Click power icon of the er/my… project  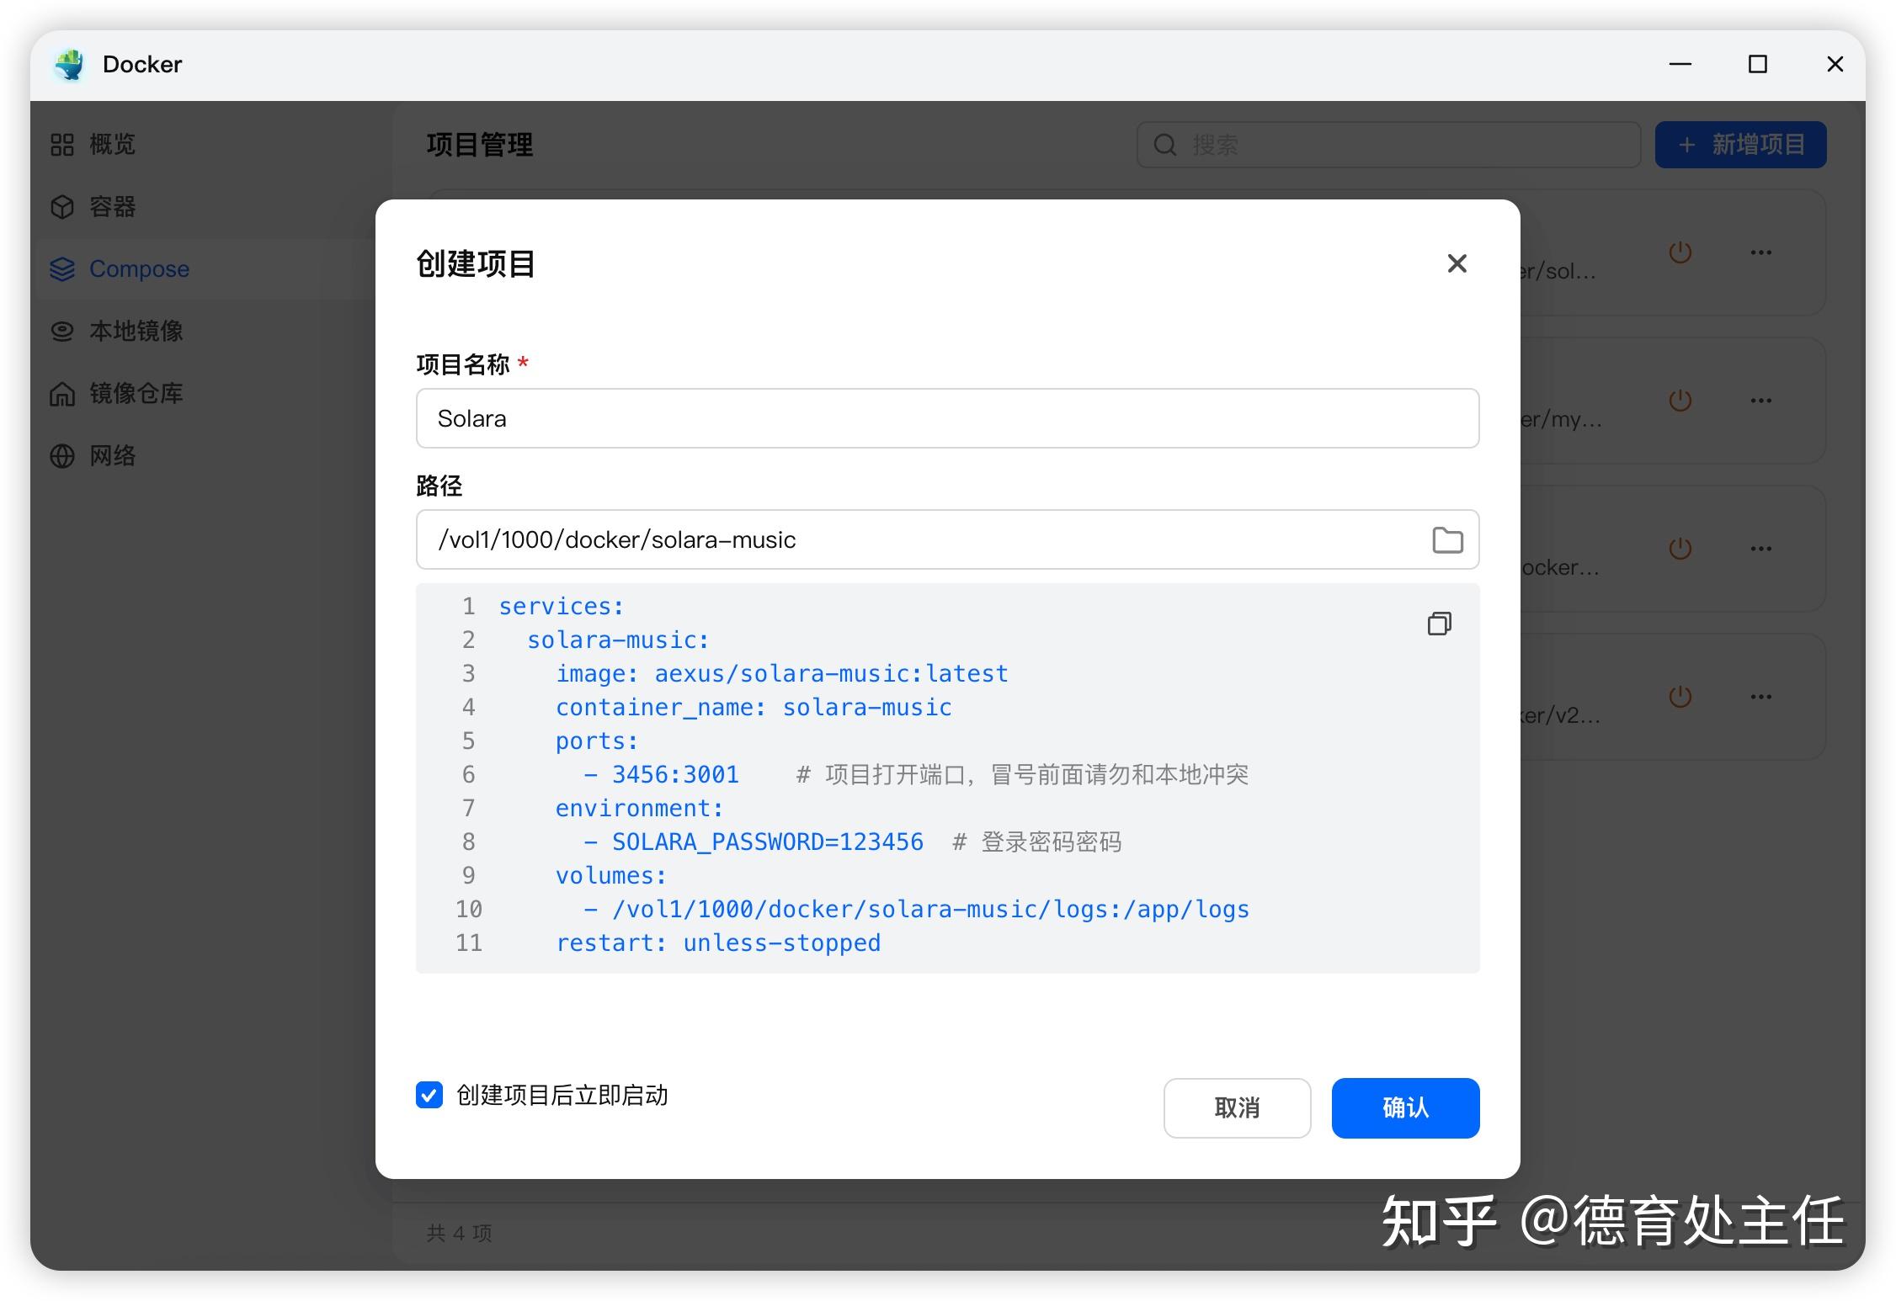(1680, 400)
